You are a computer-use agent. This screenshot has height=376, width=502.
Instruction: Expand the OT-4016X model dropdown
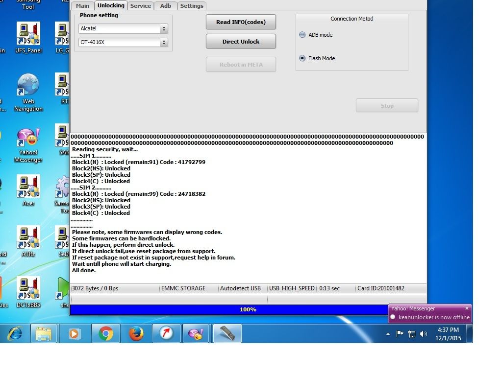click(164, 43)
